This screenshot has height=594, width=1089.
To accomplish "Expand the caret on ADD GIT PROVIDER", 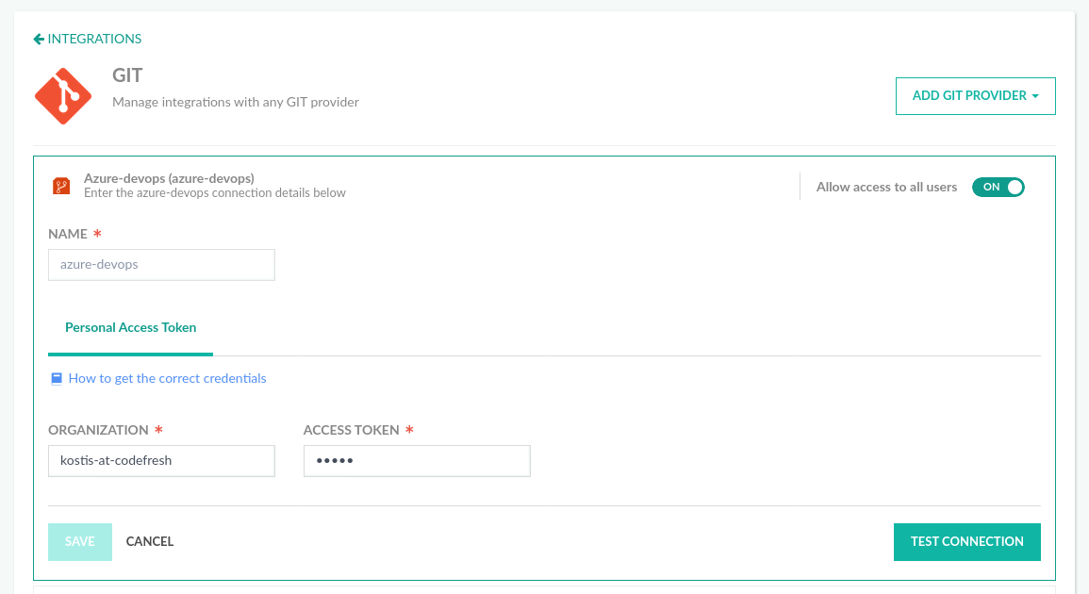I will click(x=1035, y=96).
